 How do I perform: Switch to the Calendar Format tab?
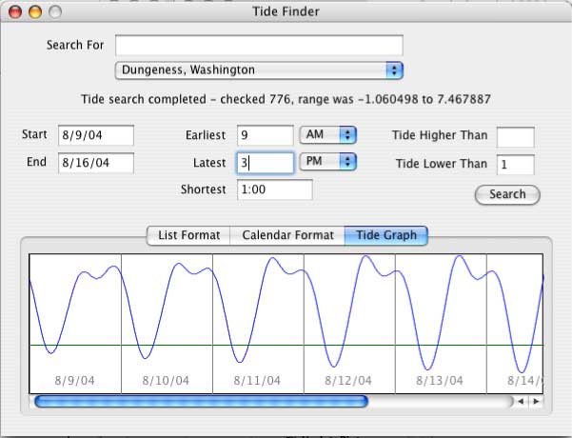(287, 235)
